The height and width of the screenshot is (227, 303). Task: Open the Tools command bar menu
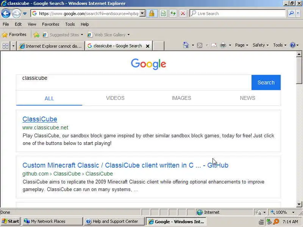pyautogui.click(x=280, y=45)
